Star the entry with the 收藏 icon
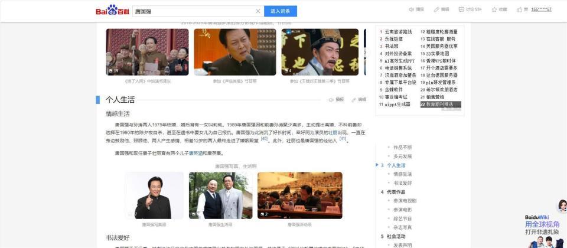This screenshot has height=248, width=567. (500, 9)
